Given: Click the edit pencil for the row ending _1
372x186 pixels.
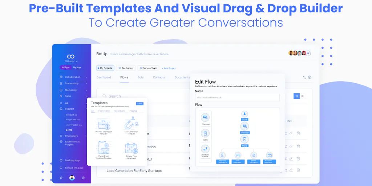Looking at the screenshot, I should click(x=291, y=158).
